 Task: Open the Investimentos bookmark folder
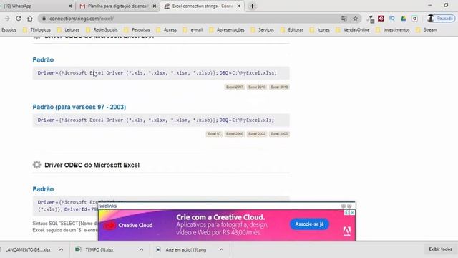pos(393,30)
